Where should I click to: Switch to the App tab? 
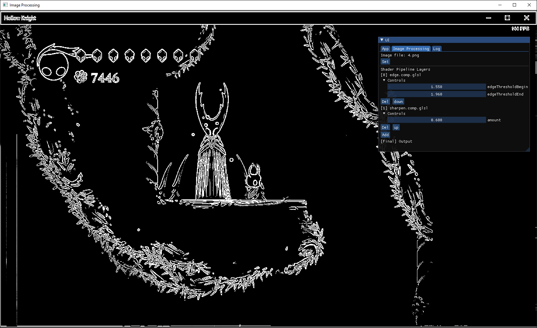pos(385,49)
